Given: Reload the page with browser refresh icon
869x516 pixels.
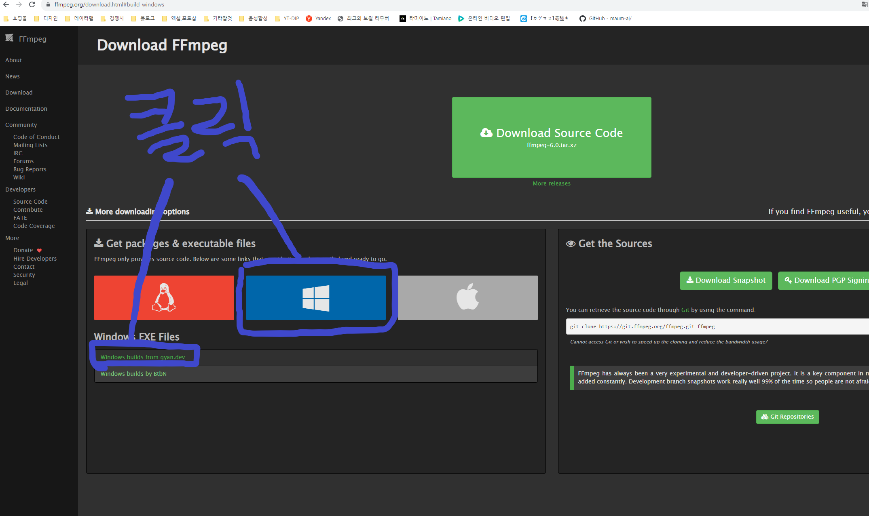Looking at the screenshot, I should pos(32,5).
